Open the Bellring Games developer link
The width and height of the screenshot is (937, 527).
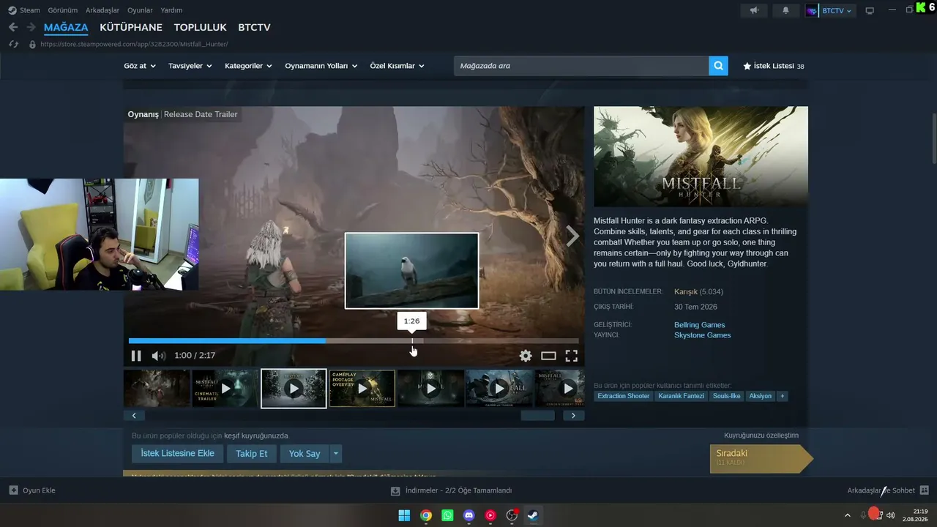(x=700, y=325)
